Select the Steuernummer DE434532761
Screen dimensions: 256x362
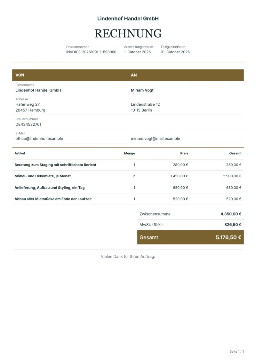pyautogui.click(x=28, y=125)
